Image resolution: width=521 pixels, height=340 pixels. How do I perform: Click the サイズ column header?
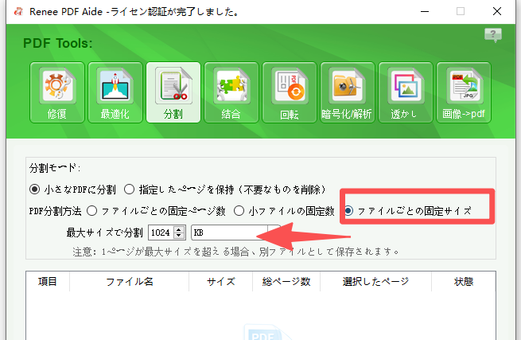point(220,282)
